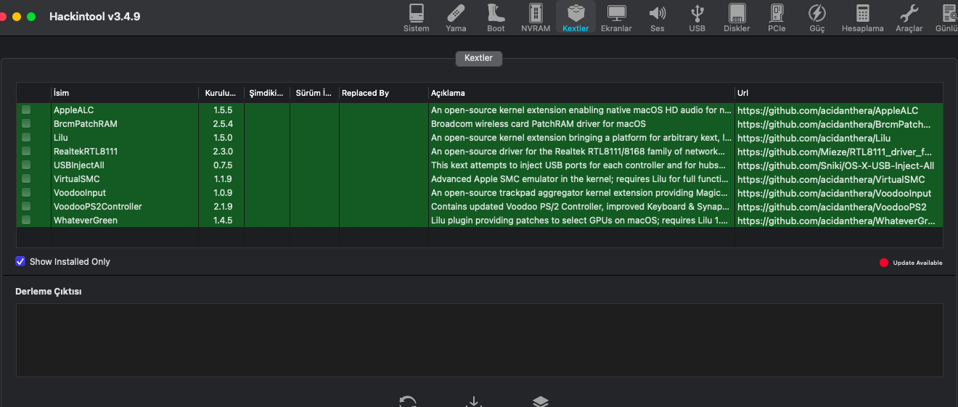The image size is (958, 407).
Task: Uncheck the Show Installed Only checkbox
Action: point(20,261)
